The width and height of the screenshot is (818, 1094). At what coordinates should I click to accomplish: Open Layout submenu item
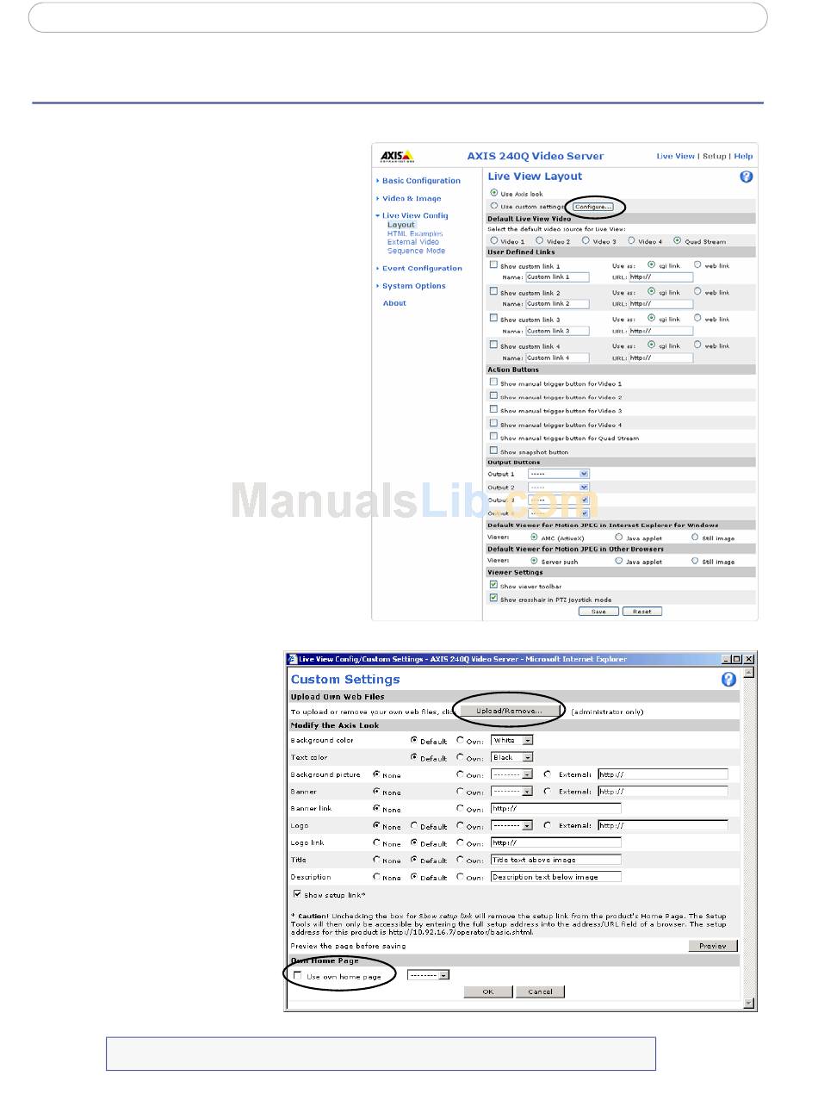tap(401, 225)
